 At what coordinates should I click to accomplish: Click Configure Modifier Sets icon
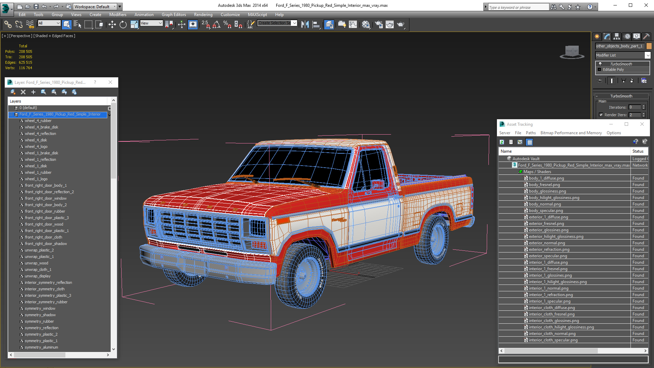pyautogui.click(x=644, y=81)
